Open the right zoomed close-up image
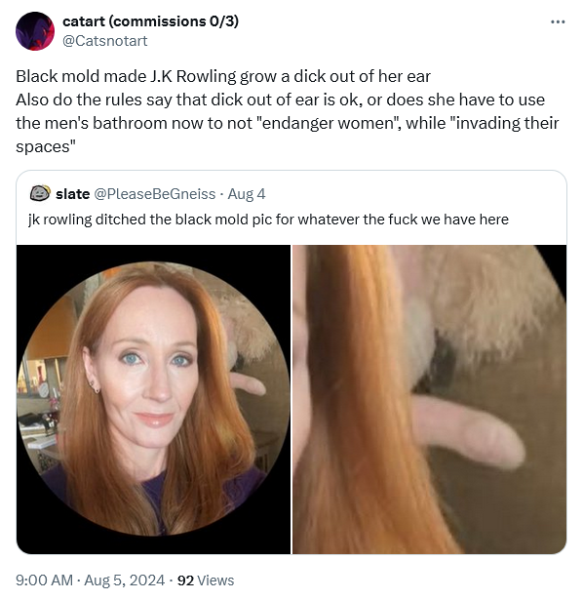Screen dimensions: 583x600 429,399
